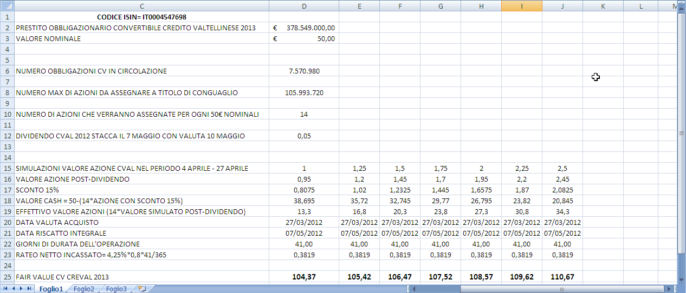Click vertical scrollbar down arrow

(682, 280)
